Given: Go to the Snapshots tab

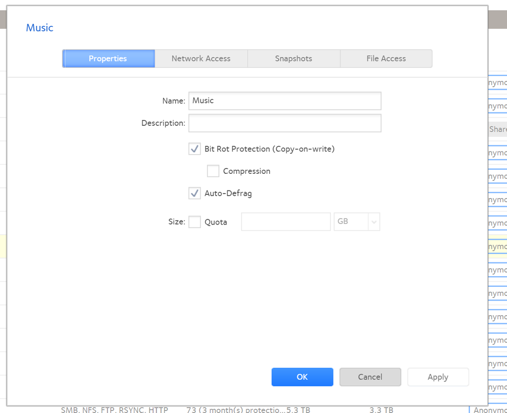Looking at the screenshot, I should [293, 59].
